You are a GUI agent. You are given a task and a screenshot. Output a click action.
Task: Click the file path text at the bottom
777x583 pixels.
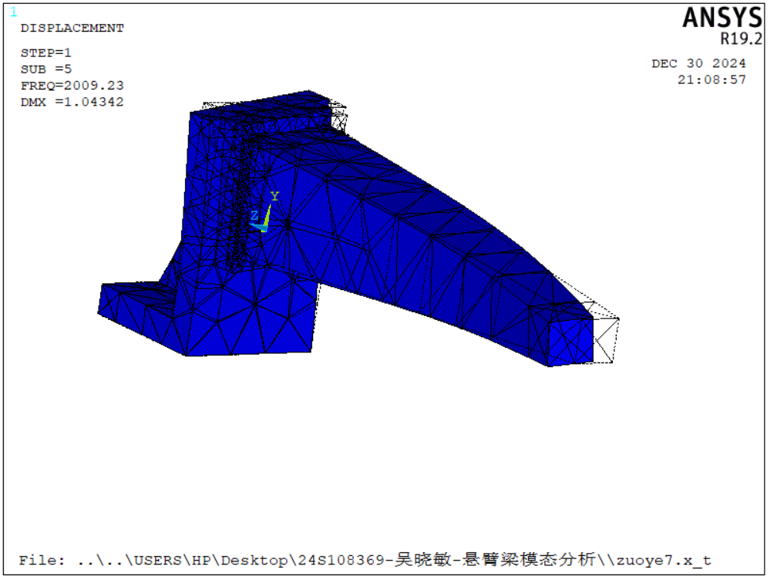[365, 560]
